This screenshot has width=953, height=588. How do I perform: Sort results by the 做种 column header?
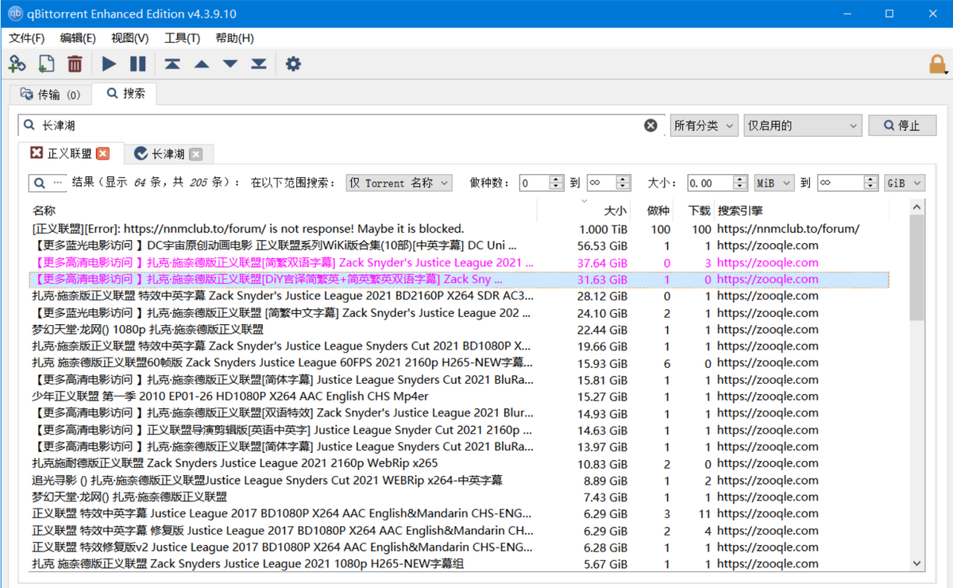(652, 211)
